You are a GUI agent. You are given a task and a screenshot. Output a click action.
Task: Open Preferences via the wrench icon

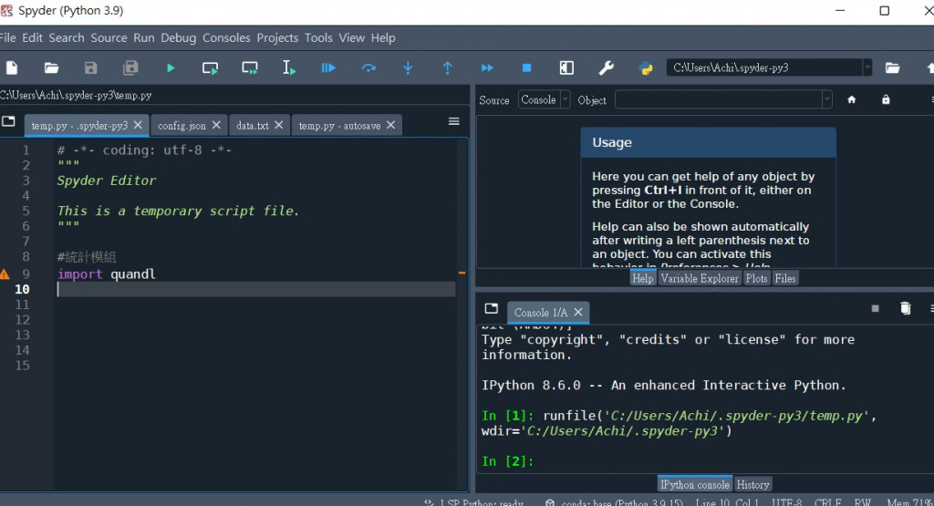606,67
